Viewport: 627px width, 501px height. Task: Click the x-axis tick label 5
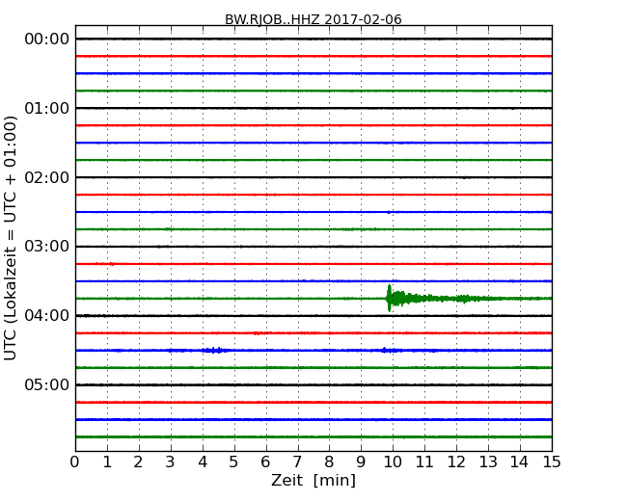234,462
